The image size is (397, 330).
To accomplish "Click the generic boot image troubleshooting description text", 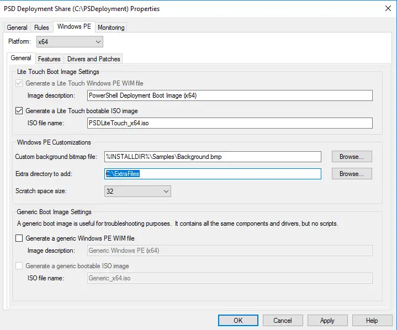I will coord(177,223).
